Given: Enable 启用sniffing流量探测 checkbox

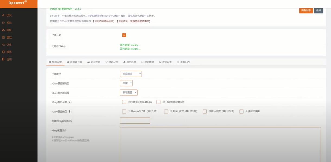Looking at the screenshot, I should pos(158,102).
